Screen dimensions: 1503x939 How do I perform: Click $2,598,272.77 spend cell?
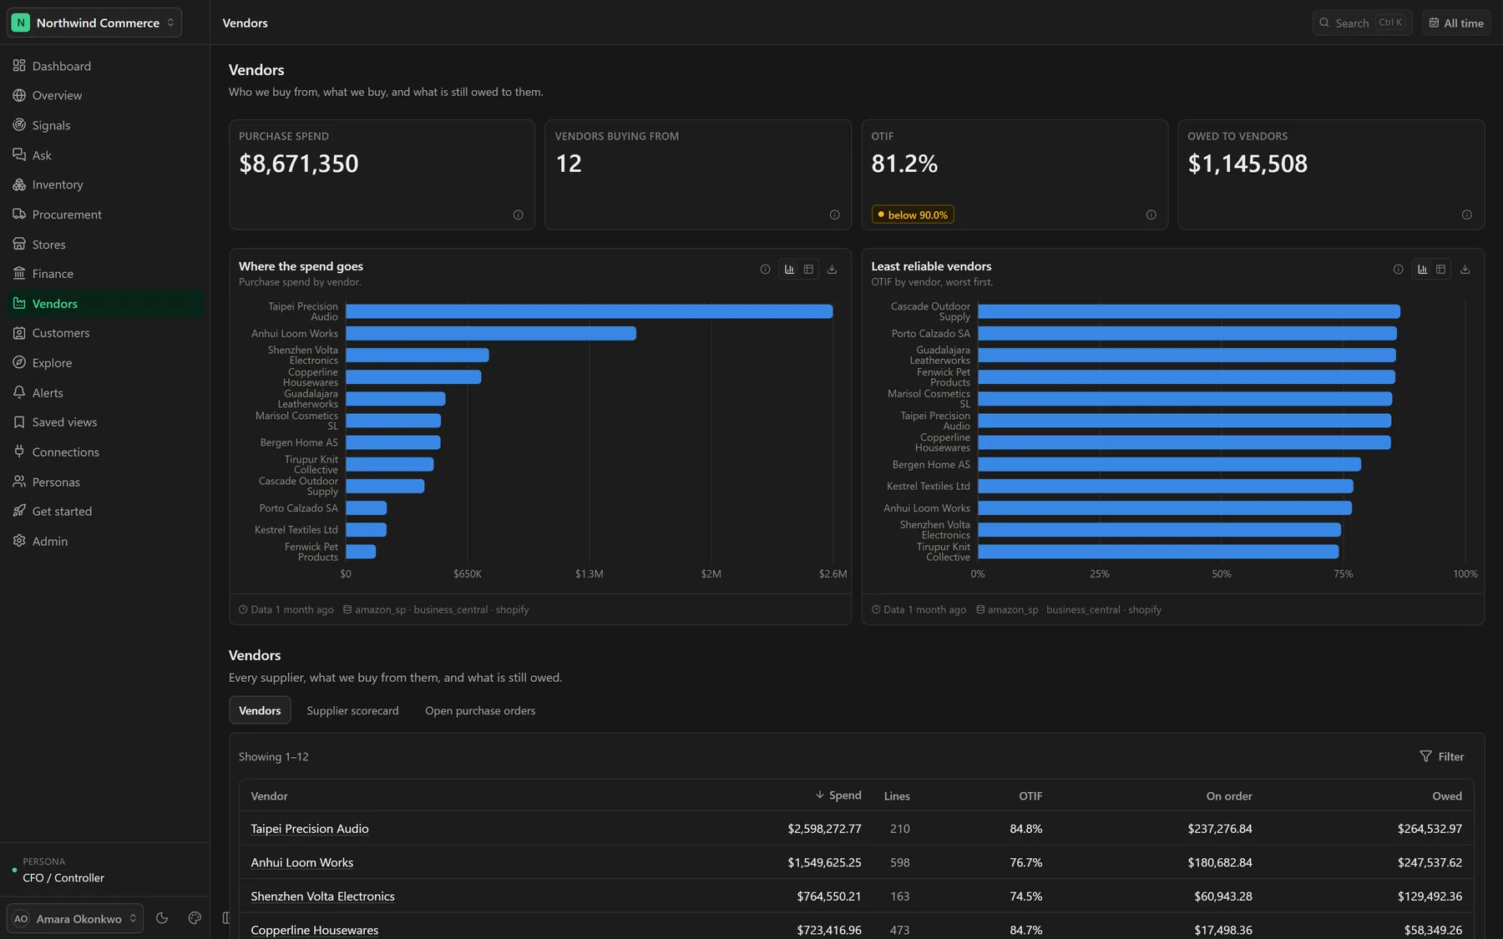click(824, 829)
